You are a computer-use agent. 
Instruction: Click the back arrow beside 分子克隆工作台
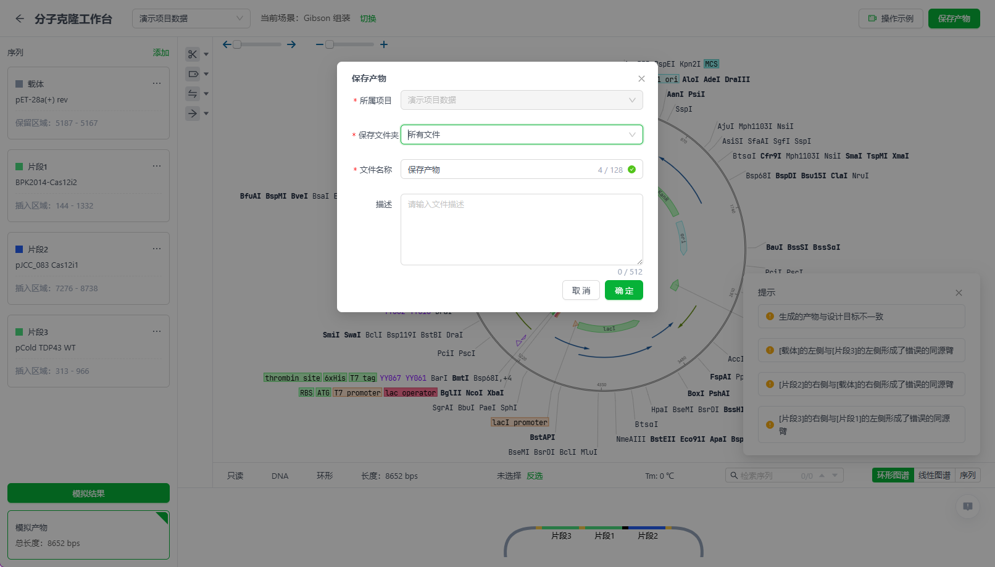[x=20, y=19]
